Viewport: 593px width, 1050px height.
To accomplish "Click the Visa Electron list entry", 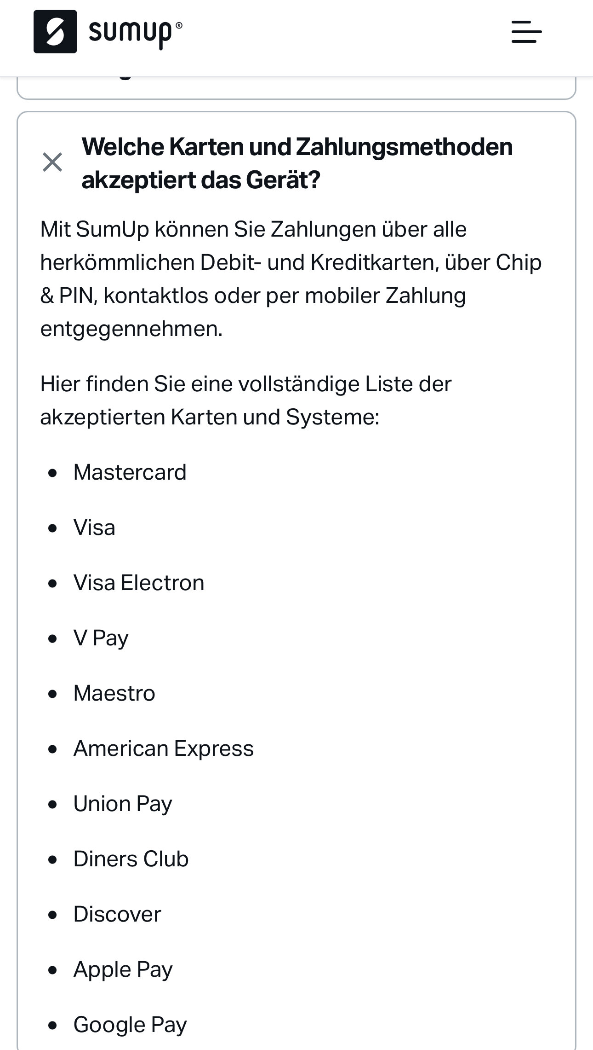I will point(139,583).
